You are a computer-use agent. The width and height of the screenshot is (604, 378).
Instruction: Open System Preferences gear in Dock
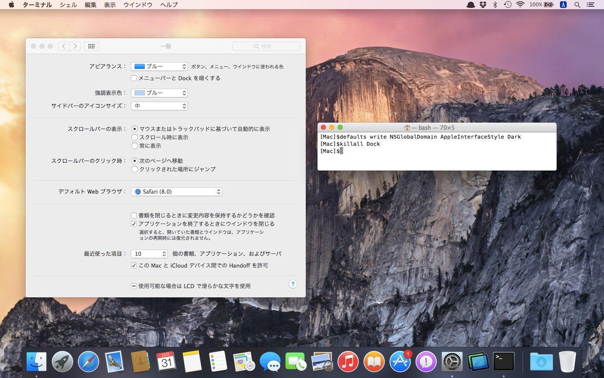point(452,361)
